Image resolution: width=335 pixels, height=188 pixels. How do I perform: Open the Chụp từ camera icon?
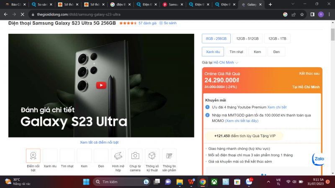pyautogui.click(x=135, y=156)
